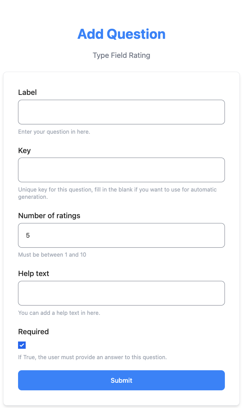
Task: Click the 'Unique key for this question' hint
Action: pyautogui.click(x=117, y=193)
